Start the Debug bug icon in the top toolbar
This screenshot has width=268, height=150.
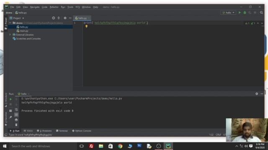pyautogui.click(x=245, y=12)
